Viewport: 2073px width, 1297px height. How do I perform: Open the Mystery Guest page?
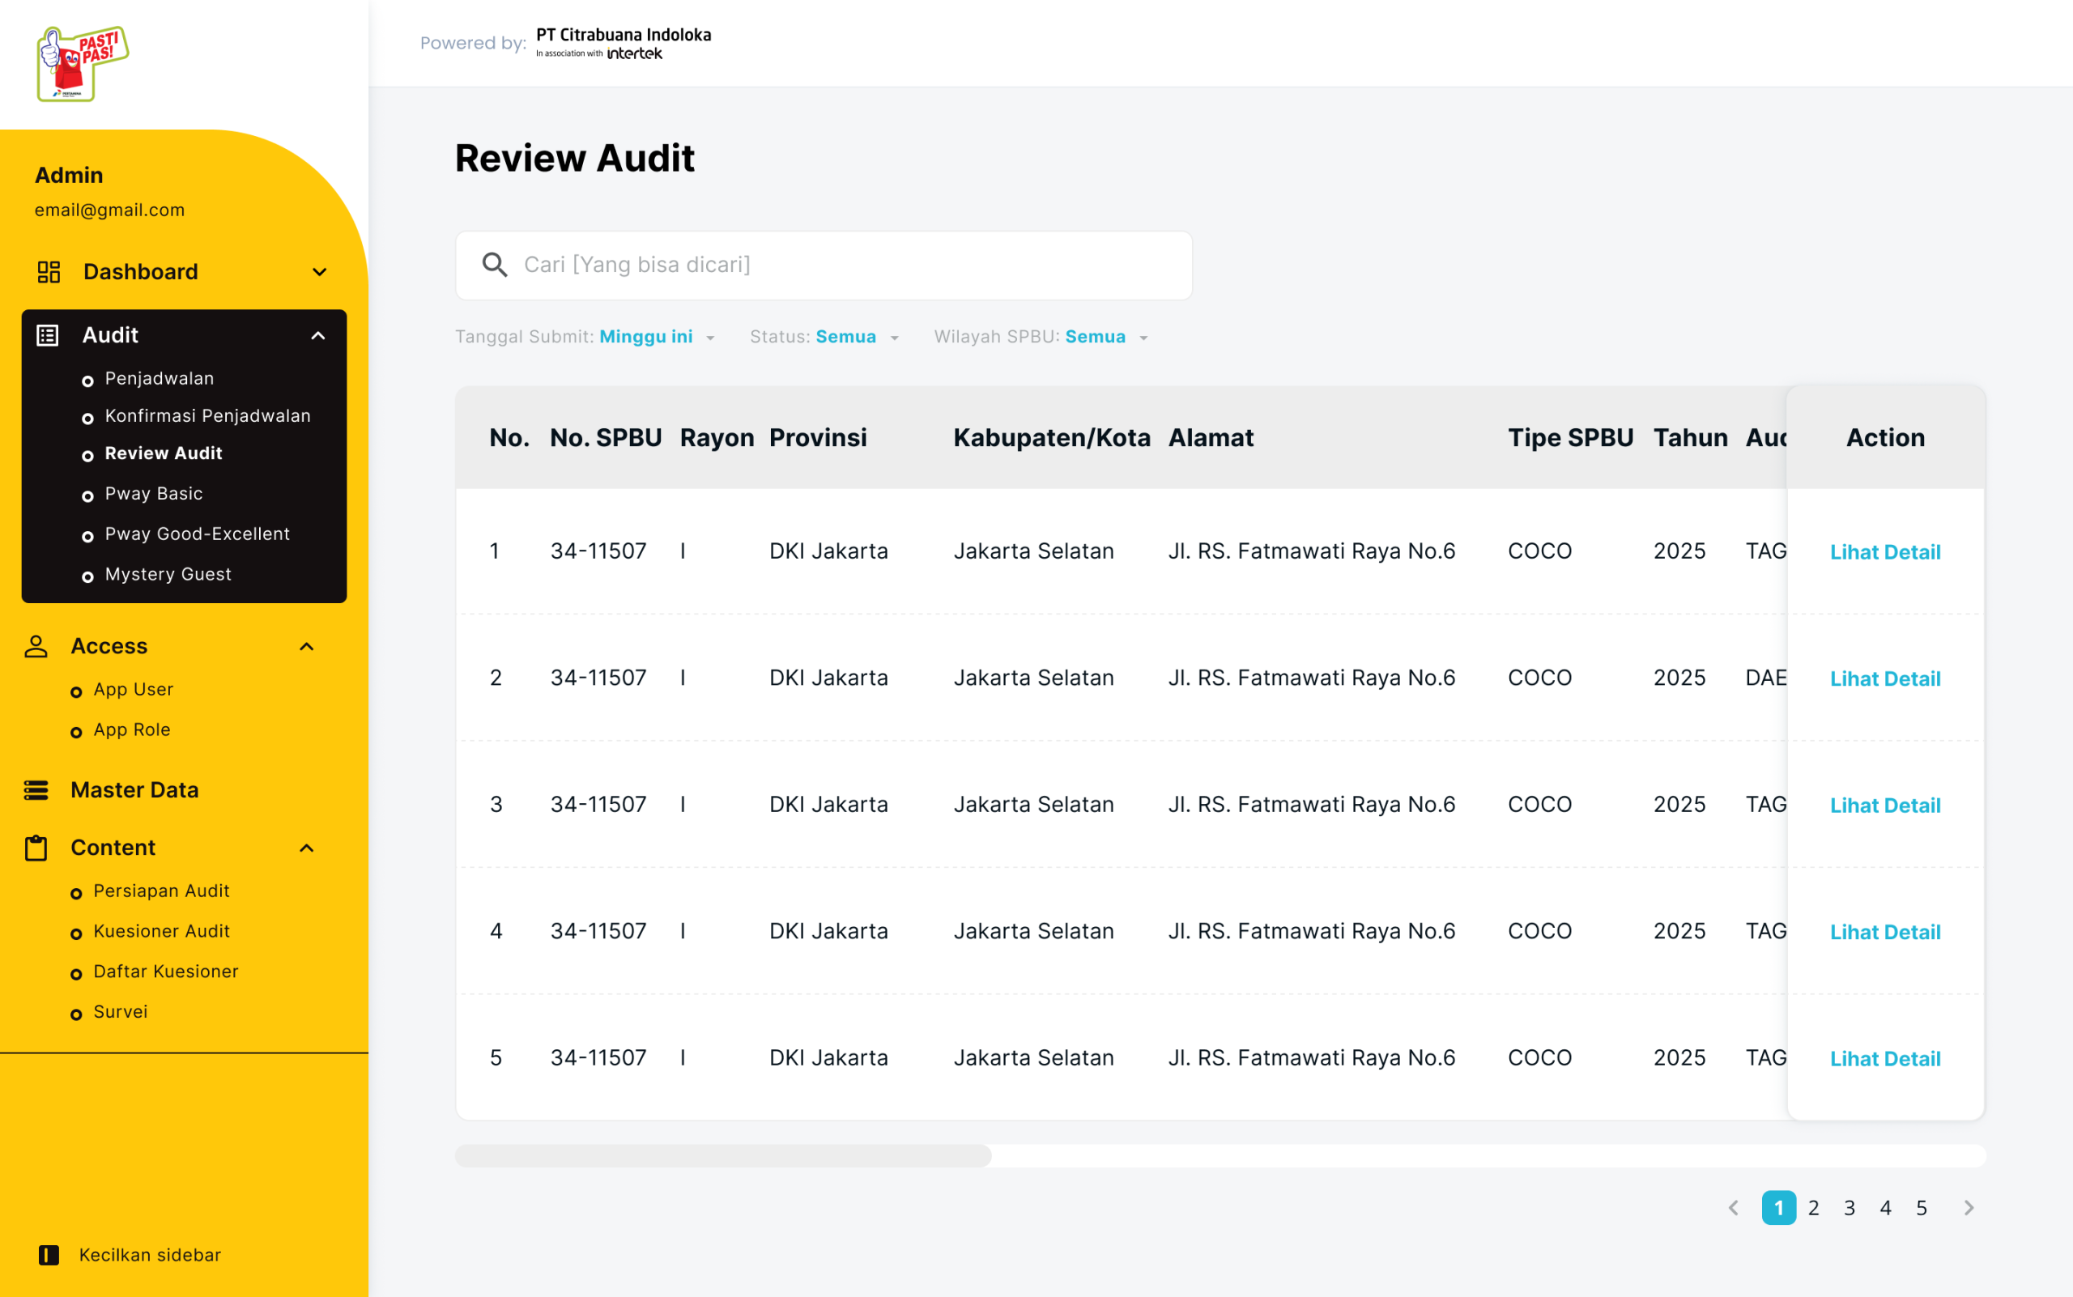tap(168, 574)
